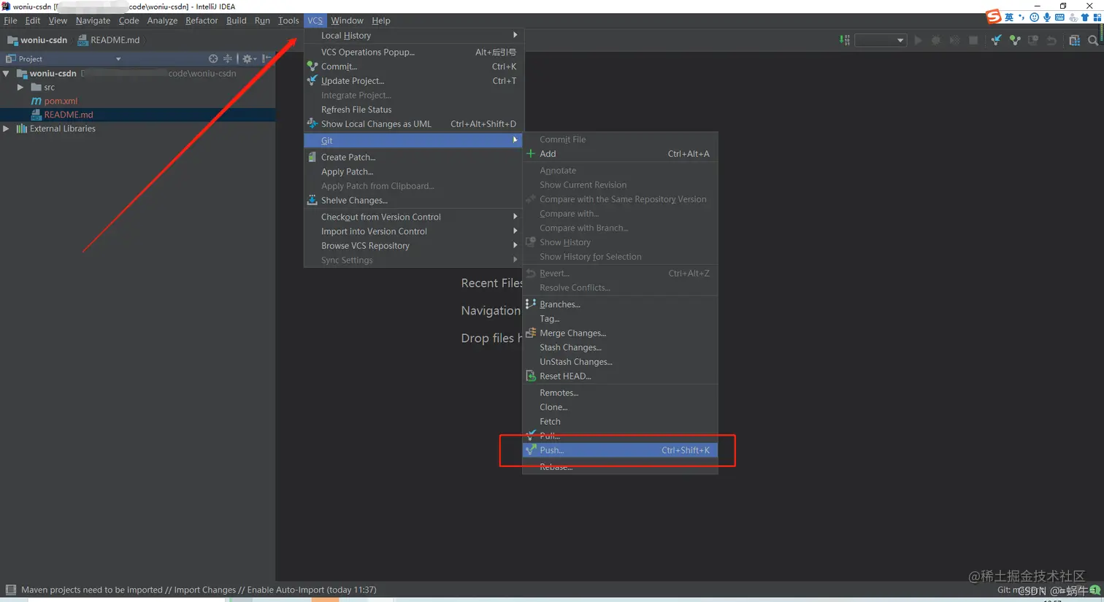Screen dimensions: 1104x602
Task: Click the README.md breadcrumb in navigation bar
Action: click(x=108, y=40)
